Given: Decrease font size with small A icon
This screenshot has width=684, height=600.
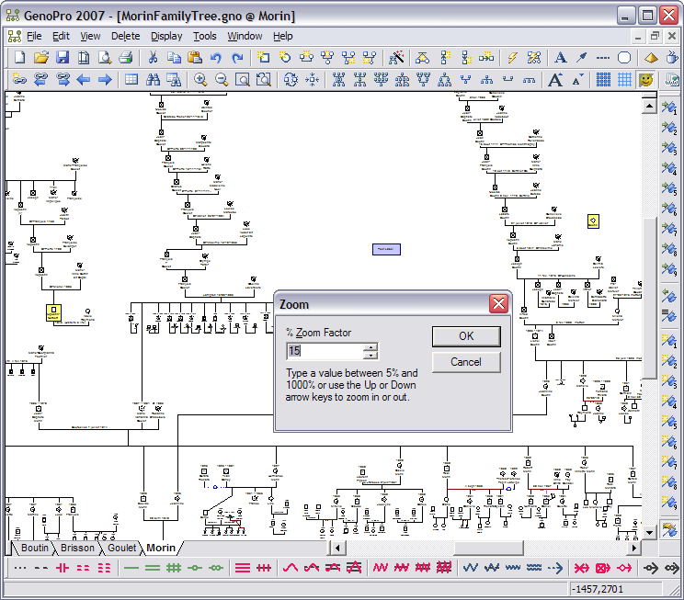Looking at the screenshot, I should point(577,80).
